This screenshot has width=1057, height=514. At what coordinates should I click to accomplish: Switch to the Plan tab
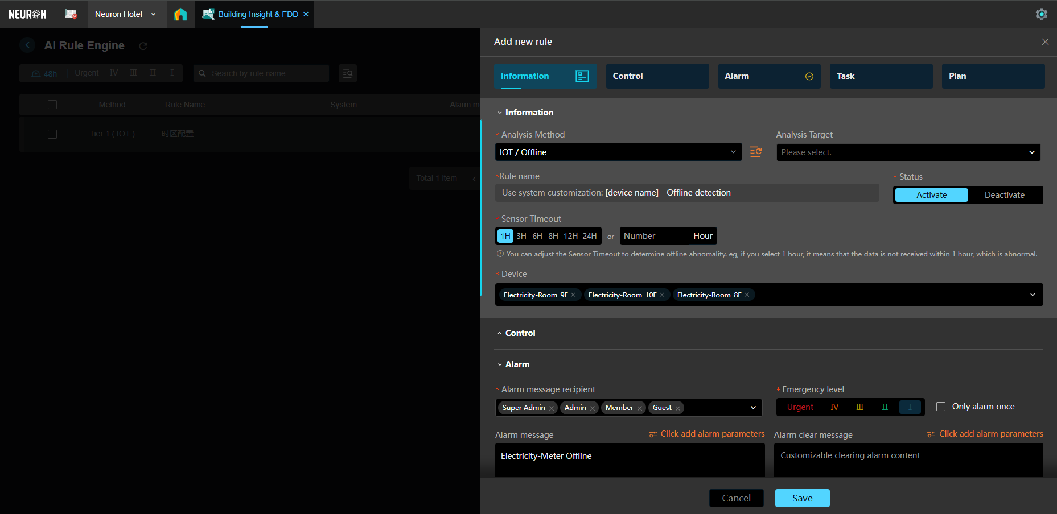[x=992, y=76]
